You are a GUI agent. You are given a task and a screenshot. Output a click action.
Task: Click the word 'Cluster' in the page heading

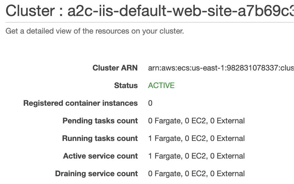click(30, 11)
